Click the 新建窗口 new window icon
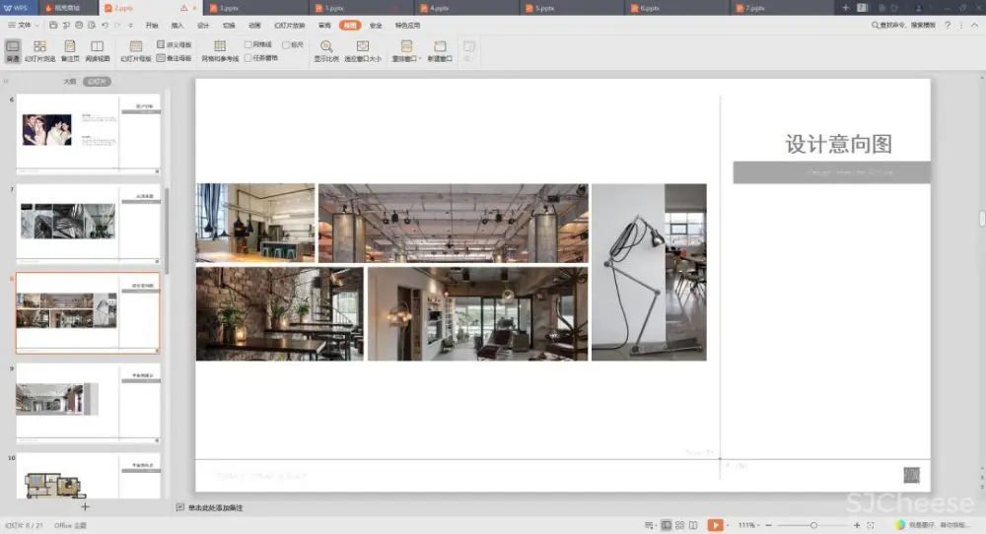Viewport: 986px width, 534px height. (440, 49)
